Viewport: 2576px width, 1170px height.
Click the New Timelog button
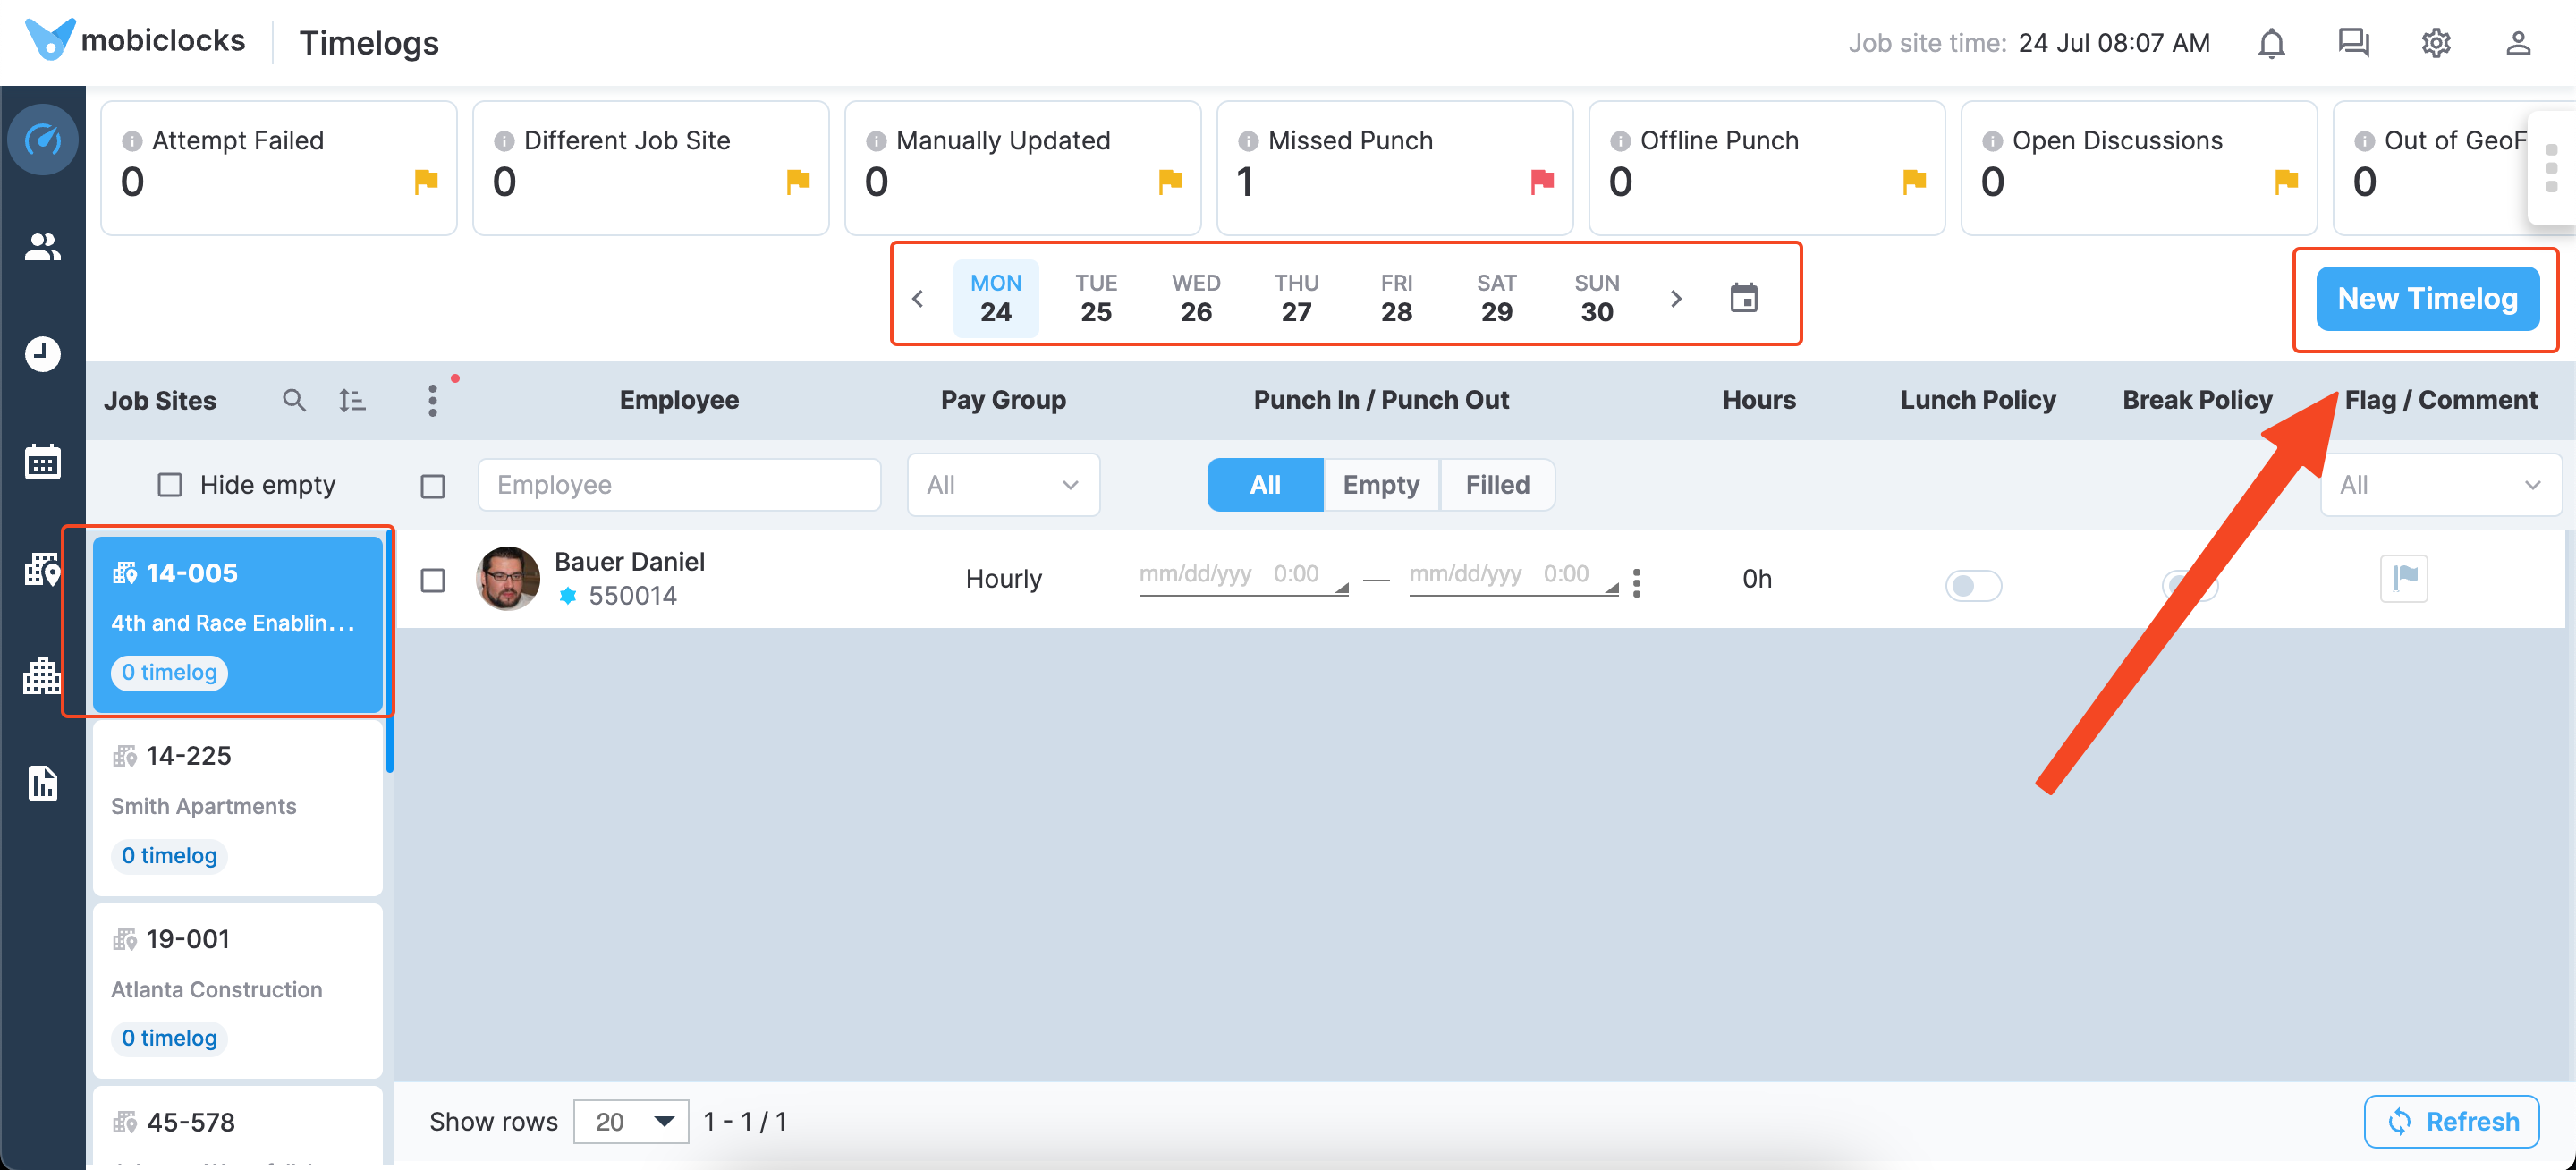[x=2427, y=297]
